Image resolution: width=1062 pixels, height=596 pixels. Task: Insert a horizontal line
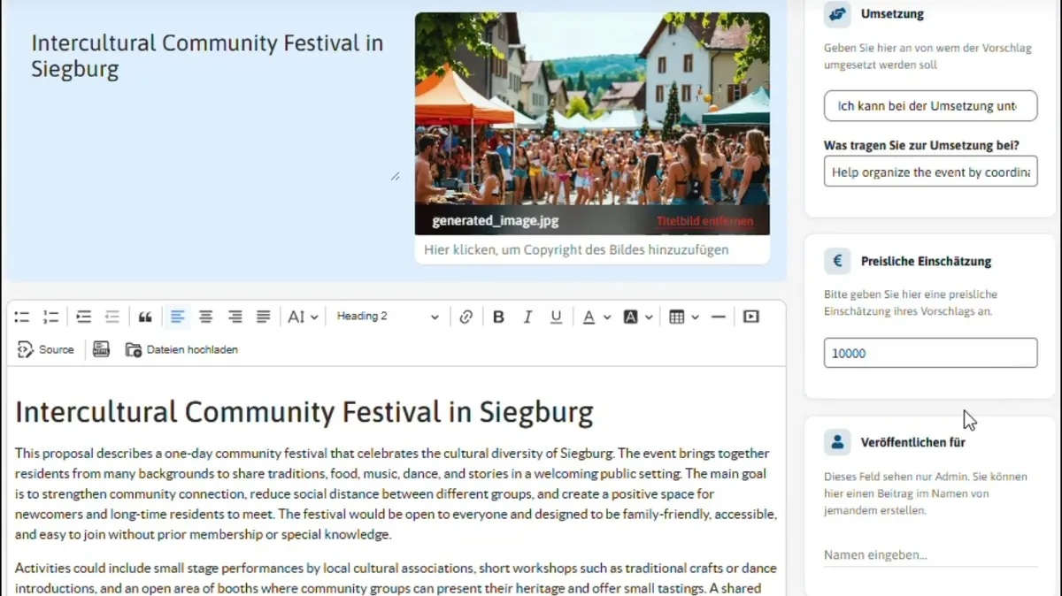[719, 317]
